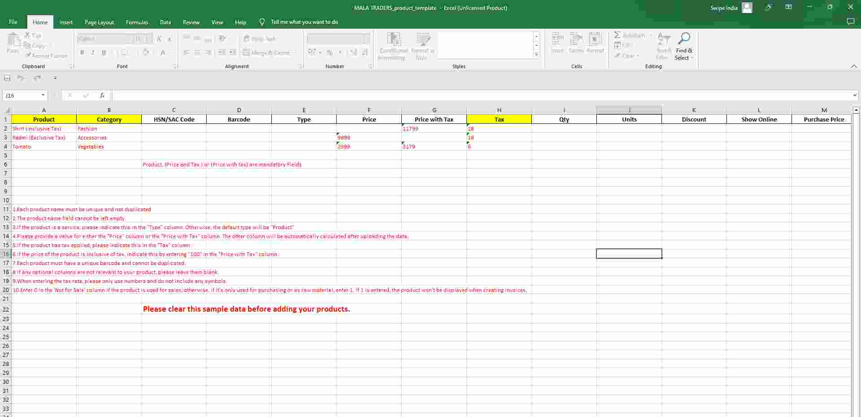Open the Borders icon in Font group
Viewport: 861px width, 417px height.
[125, 52]
